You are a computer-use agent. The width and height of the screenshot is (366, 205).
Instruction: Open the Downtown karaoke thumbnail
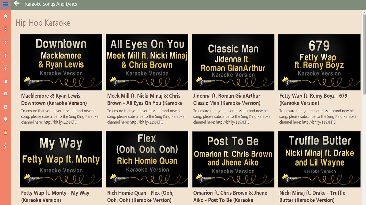(61, 62)
